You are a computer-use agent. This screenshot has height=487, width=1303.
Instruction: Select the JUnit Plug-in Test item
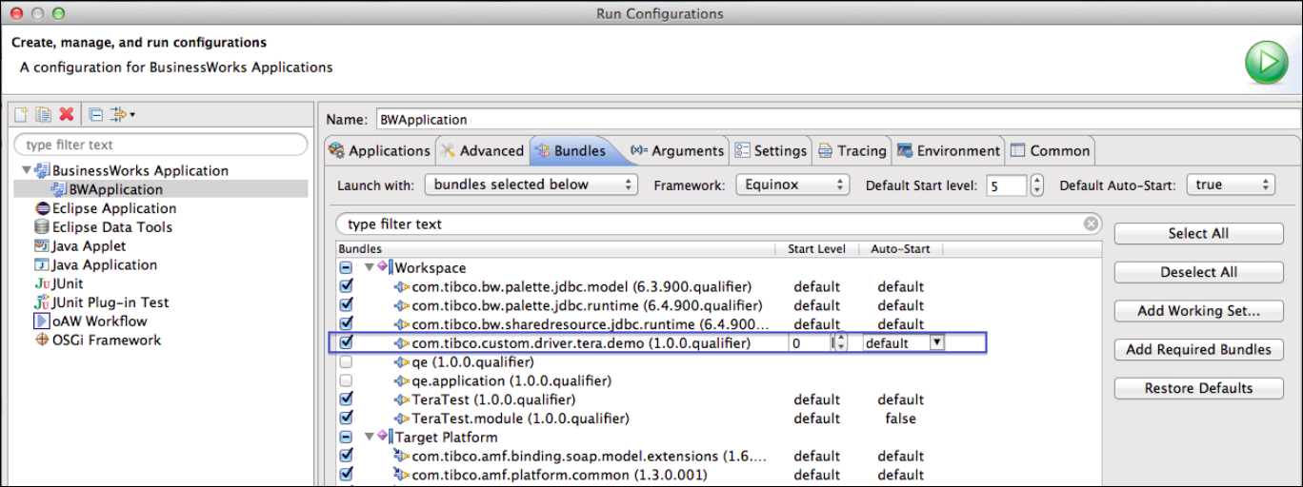[x=109, y=302]
